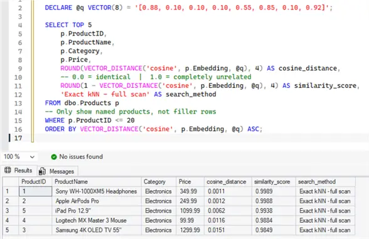Select the highlighted ProductID cell with value 1

pyautogui.click(x=36, y=191)
